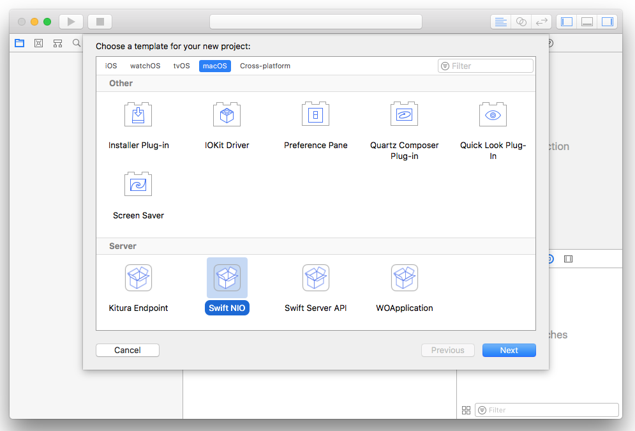Click the Stop toolbar button

pyautogui.click(x=100, y=22)
